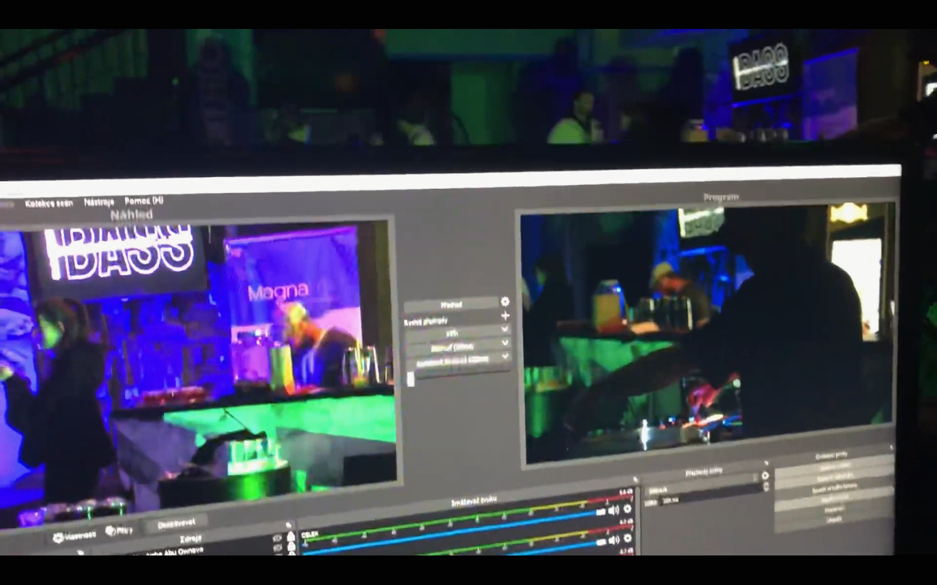Open the Filtry filters button
This screenshot has height=585, width=937.
pos(119,530)
